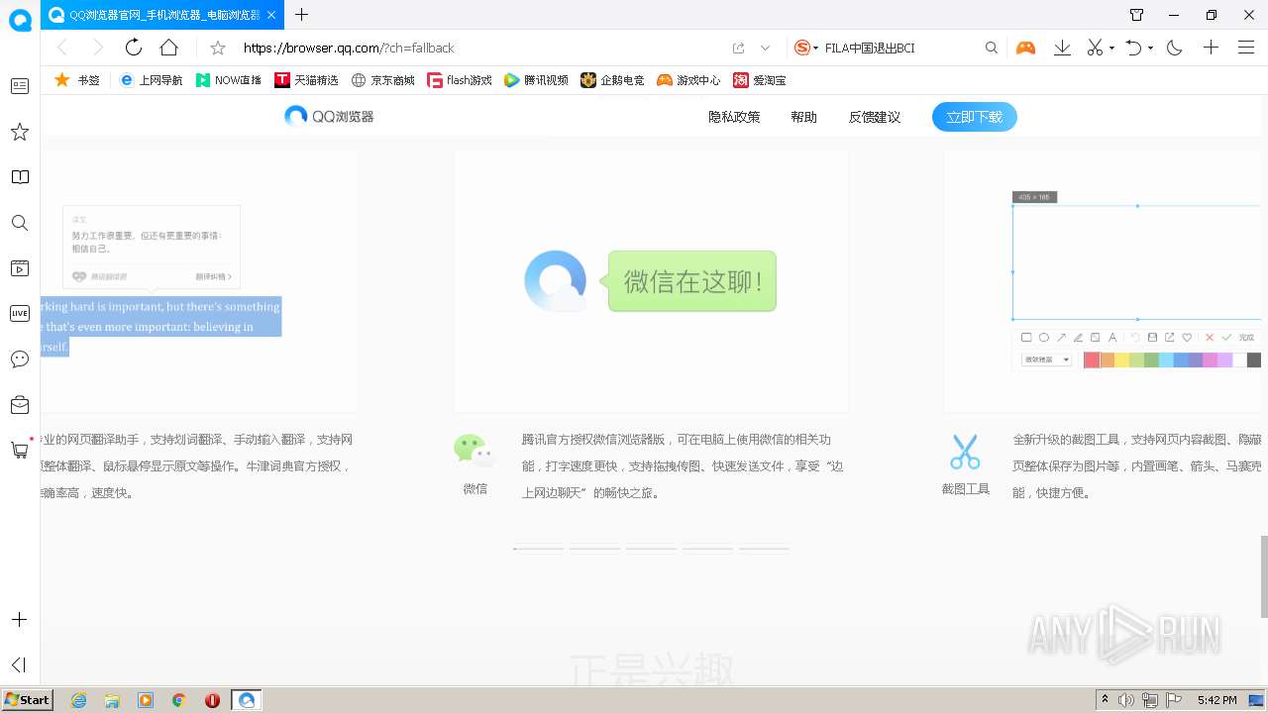Click the scissors screenshot tool
The height and width of the screenshot is (713, 1268).
pos(1095,48)
